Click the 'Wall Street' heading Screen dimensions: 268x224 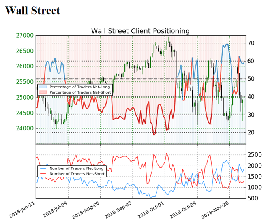pyautogui.click(x=33, y=10)
